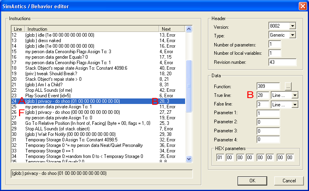Select line 16 gender Equals? 0 row
309x191 pixels.
coord(98,57)
